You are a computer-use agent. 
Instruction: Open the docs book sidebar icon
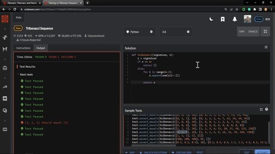[x=5, y=129]
